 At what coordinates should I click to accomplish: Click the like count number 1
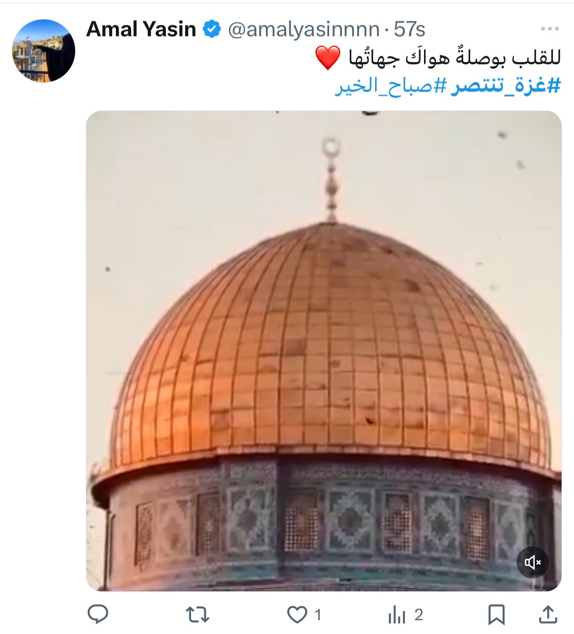pyautogui.click(x=318, y=615)
